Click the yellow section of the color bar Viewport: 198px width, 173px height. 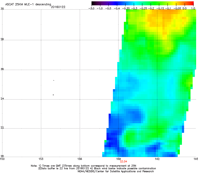[x=174, y=3]
